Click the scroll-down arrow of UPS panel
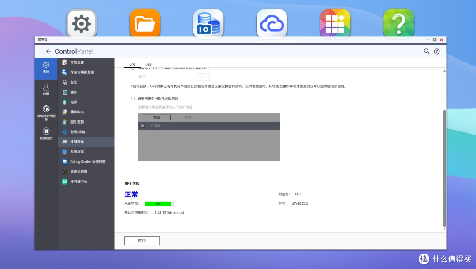The height and width of the screenshot is (269, 476). tap(444, 229)
